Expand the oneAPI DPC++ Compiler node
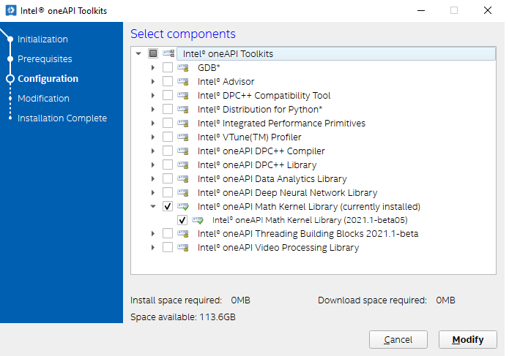 click(153, 151)
